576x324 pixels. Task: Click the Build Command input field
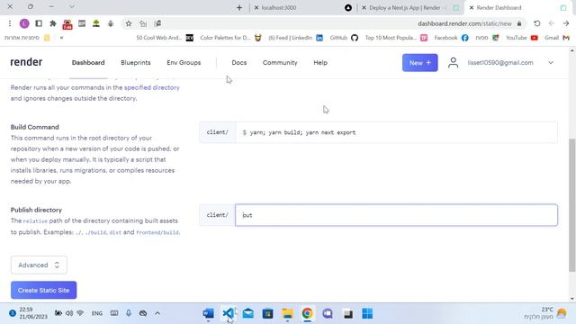tap(396, 132)
